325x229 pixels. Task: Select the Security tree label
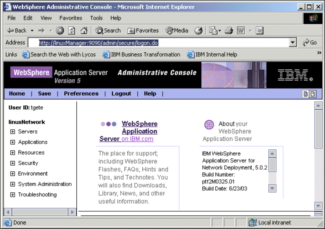[28, 163]
